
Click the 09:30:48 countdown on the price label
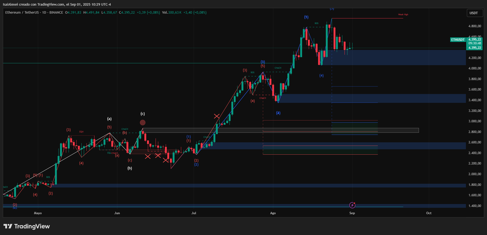[475, 43]
